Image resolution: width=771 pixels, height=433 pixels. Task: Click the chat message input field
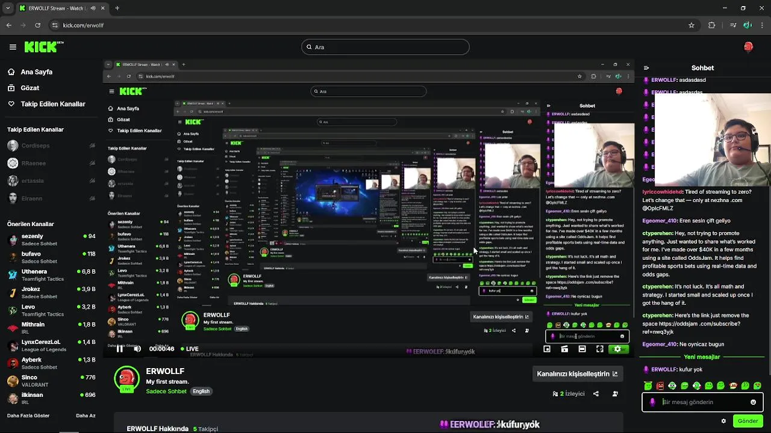[702, 402]
